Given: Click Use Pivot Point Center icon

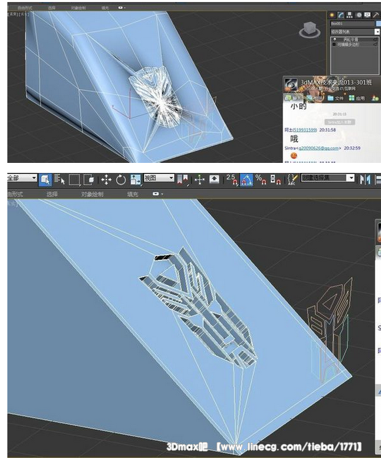Looking at the screenshot, I should pos(182,180).
